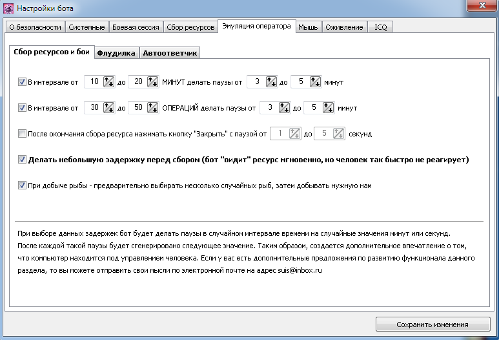Screen dimensions: 499x340
Task: Click the bot app icon in title bar
Action: [8, 8]
